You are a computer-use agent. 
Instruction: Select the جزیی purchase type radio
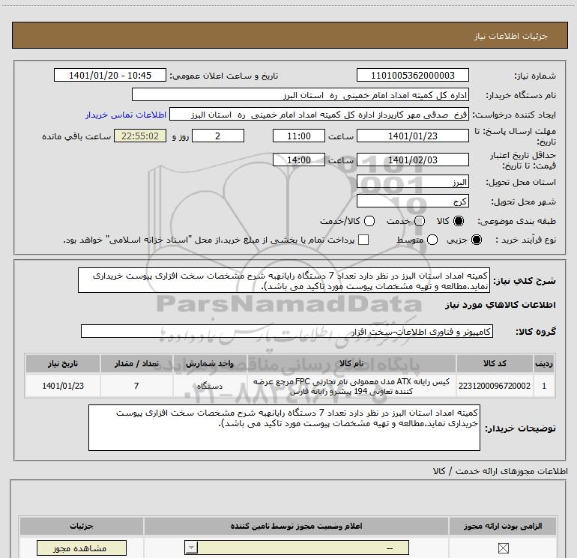(x=476, y=240)
